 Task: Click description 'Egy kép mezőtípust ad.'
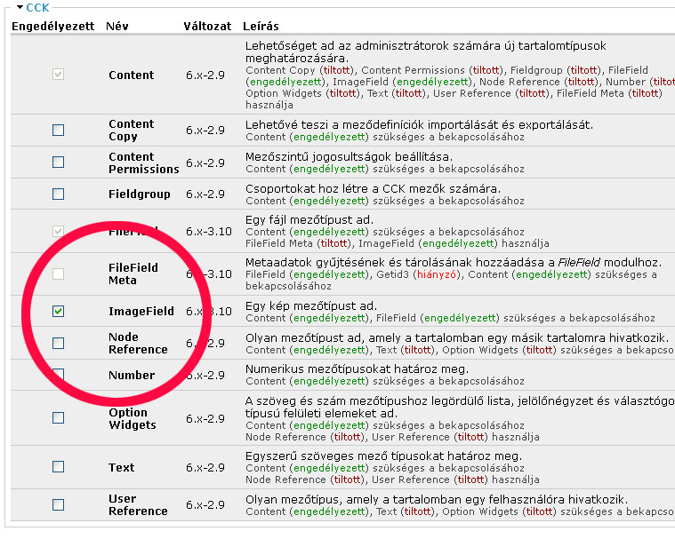(x=311, y=306)
